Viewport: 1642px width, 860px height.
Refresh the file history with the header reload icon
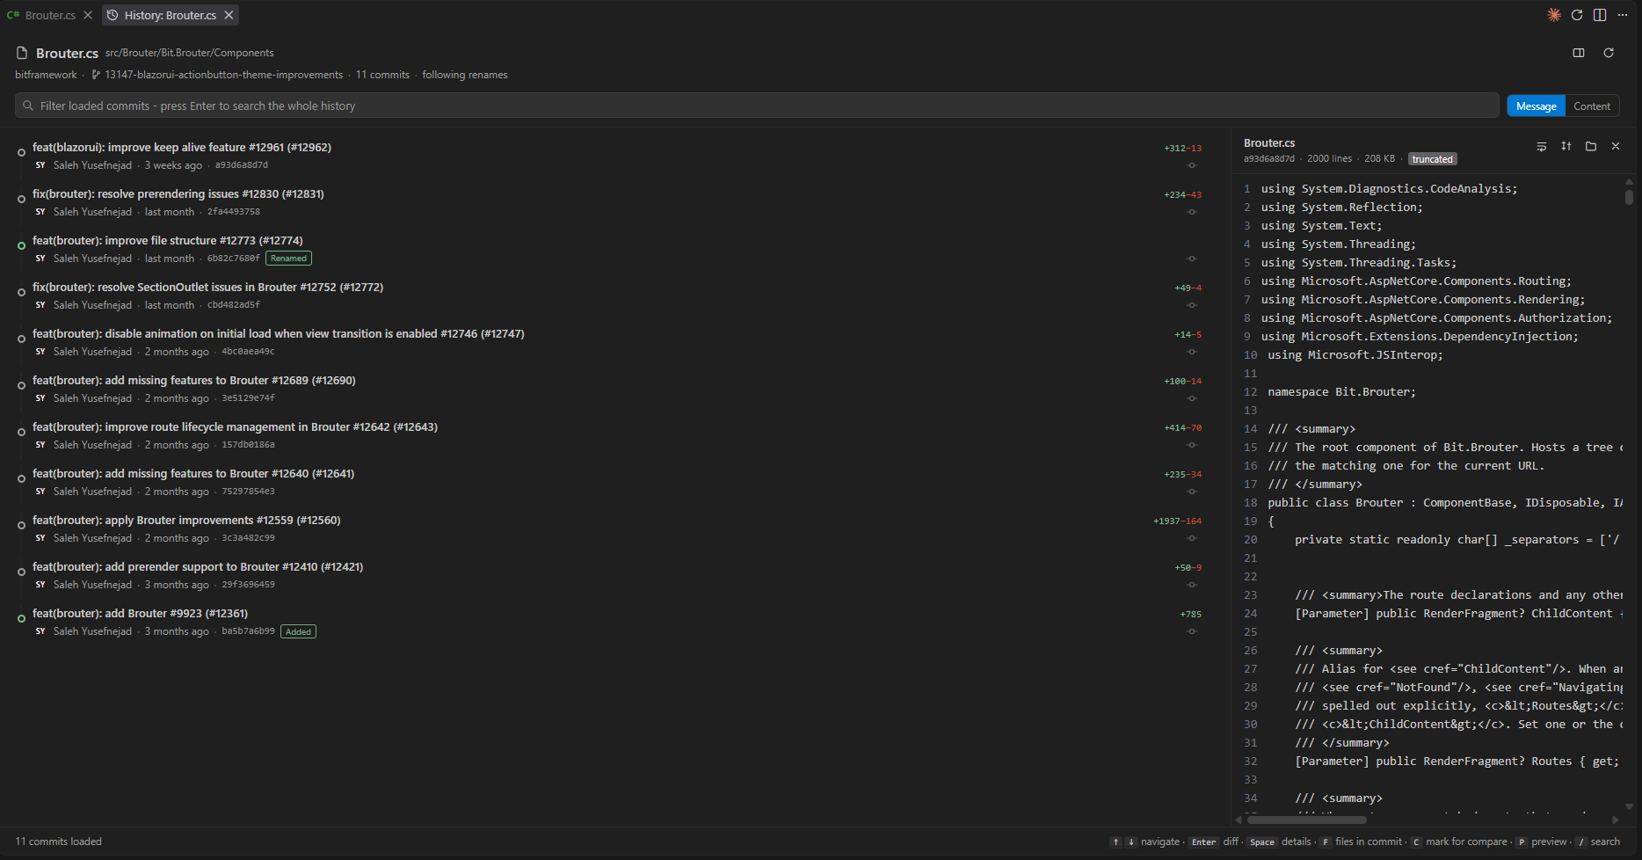click(x=1609, y=53)
